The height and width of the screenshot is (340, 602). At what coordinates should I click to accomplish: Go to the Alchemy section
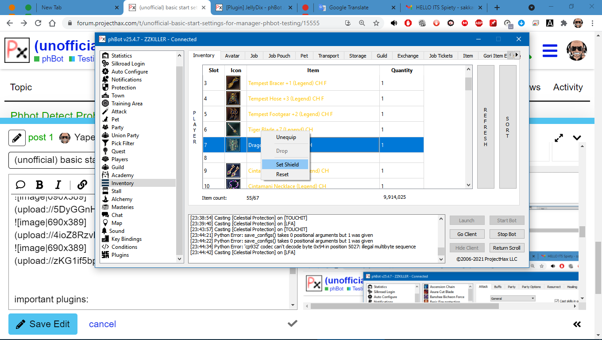[x=122, y=199]
